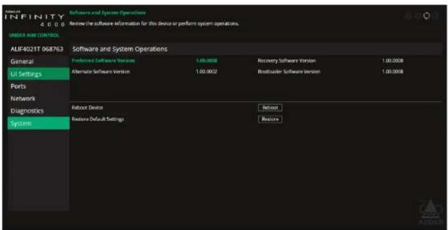Open the Diagnostics section
448x230 pixels.
click(x=38, y=111)
